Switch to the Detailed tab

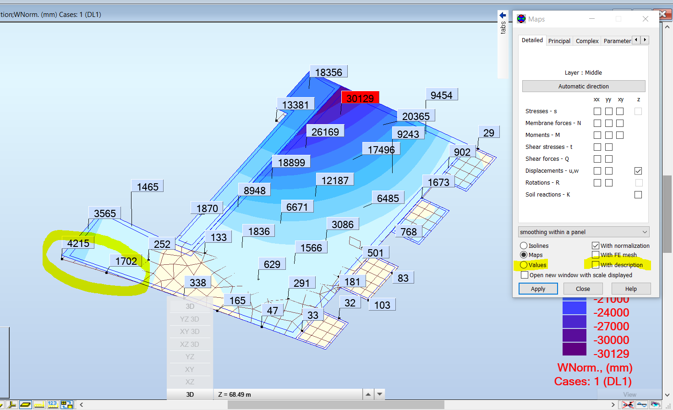tap(532, 40)
